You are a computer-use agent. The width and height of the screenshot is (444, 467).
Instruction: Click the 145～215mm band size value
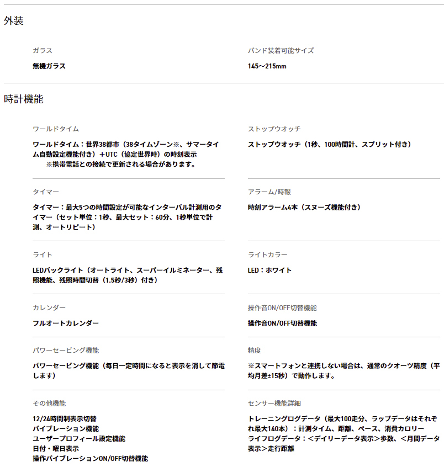pos(267,66)
